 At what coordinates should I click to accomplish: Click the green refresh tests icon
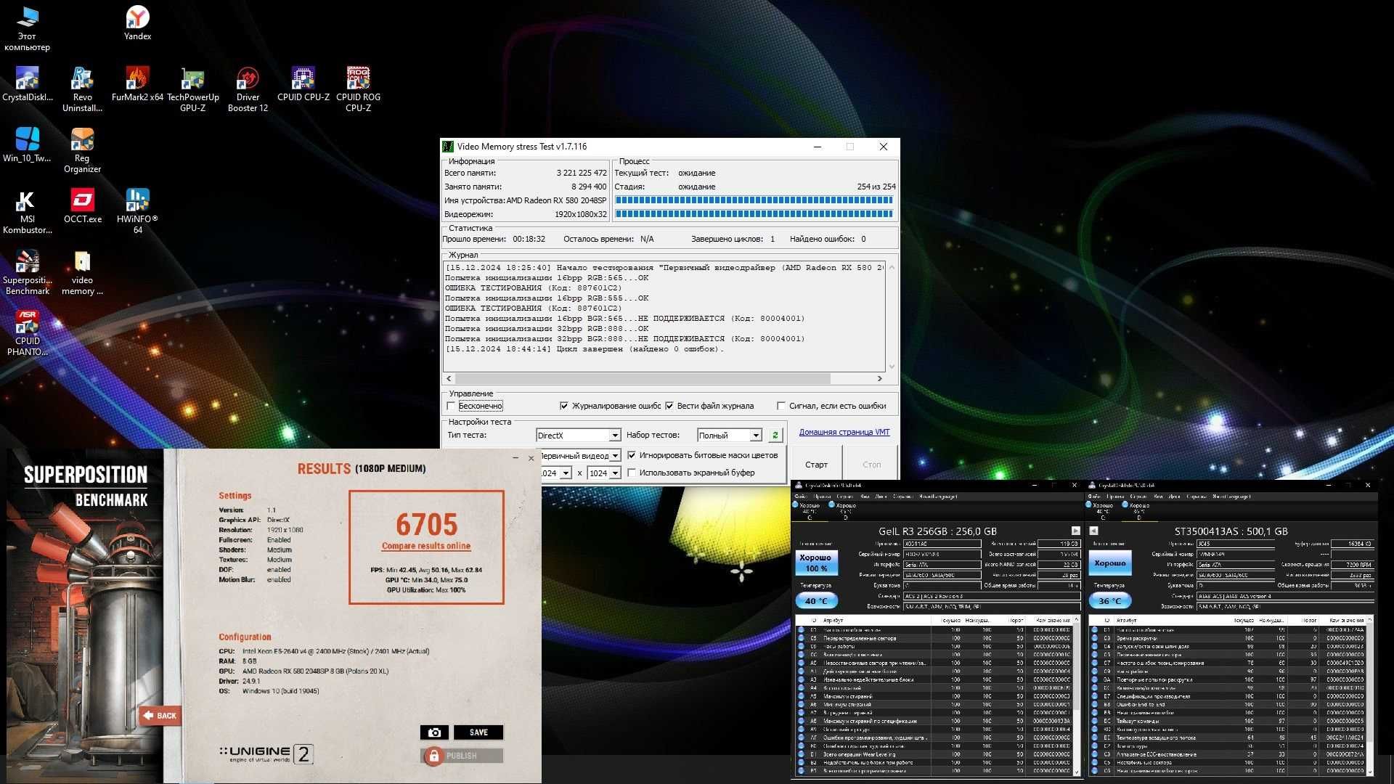point(775,435)
